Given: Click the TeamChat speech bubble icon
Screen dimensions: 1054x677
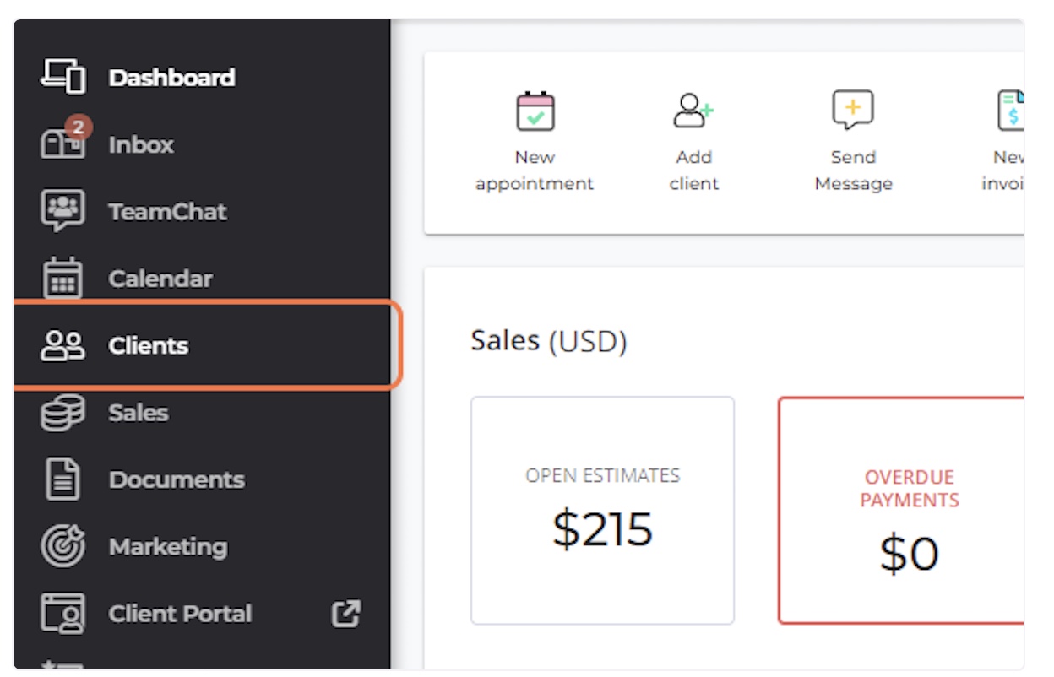Looking at the screenshot, I should (x=63, y=211).
